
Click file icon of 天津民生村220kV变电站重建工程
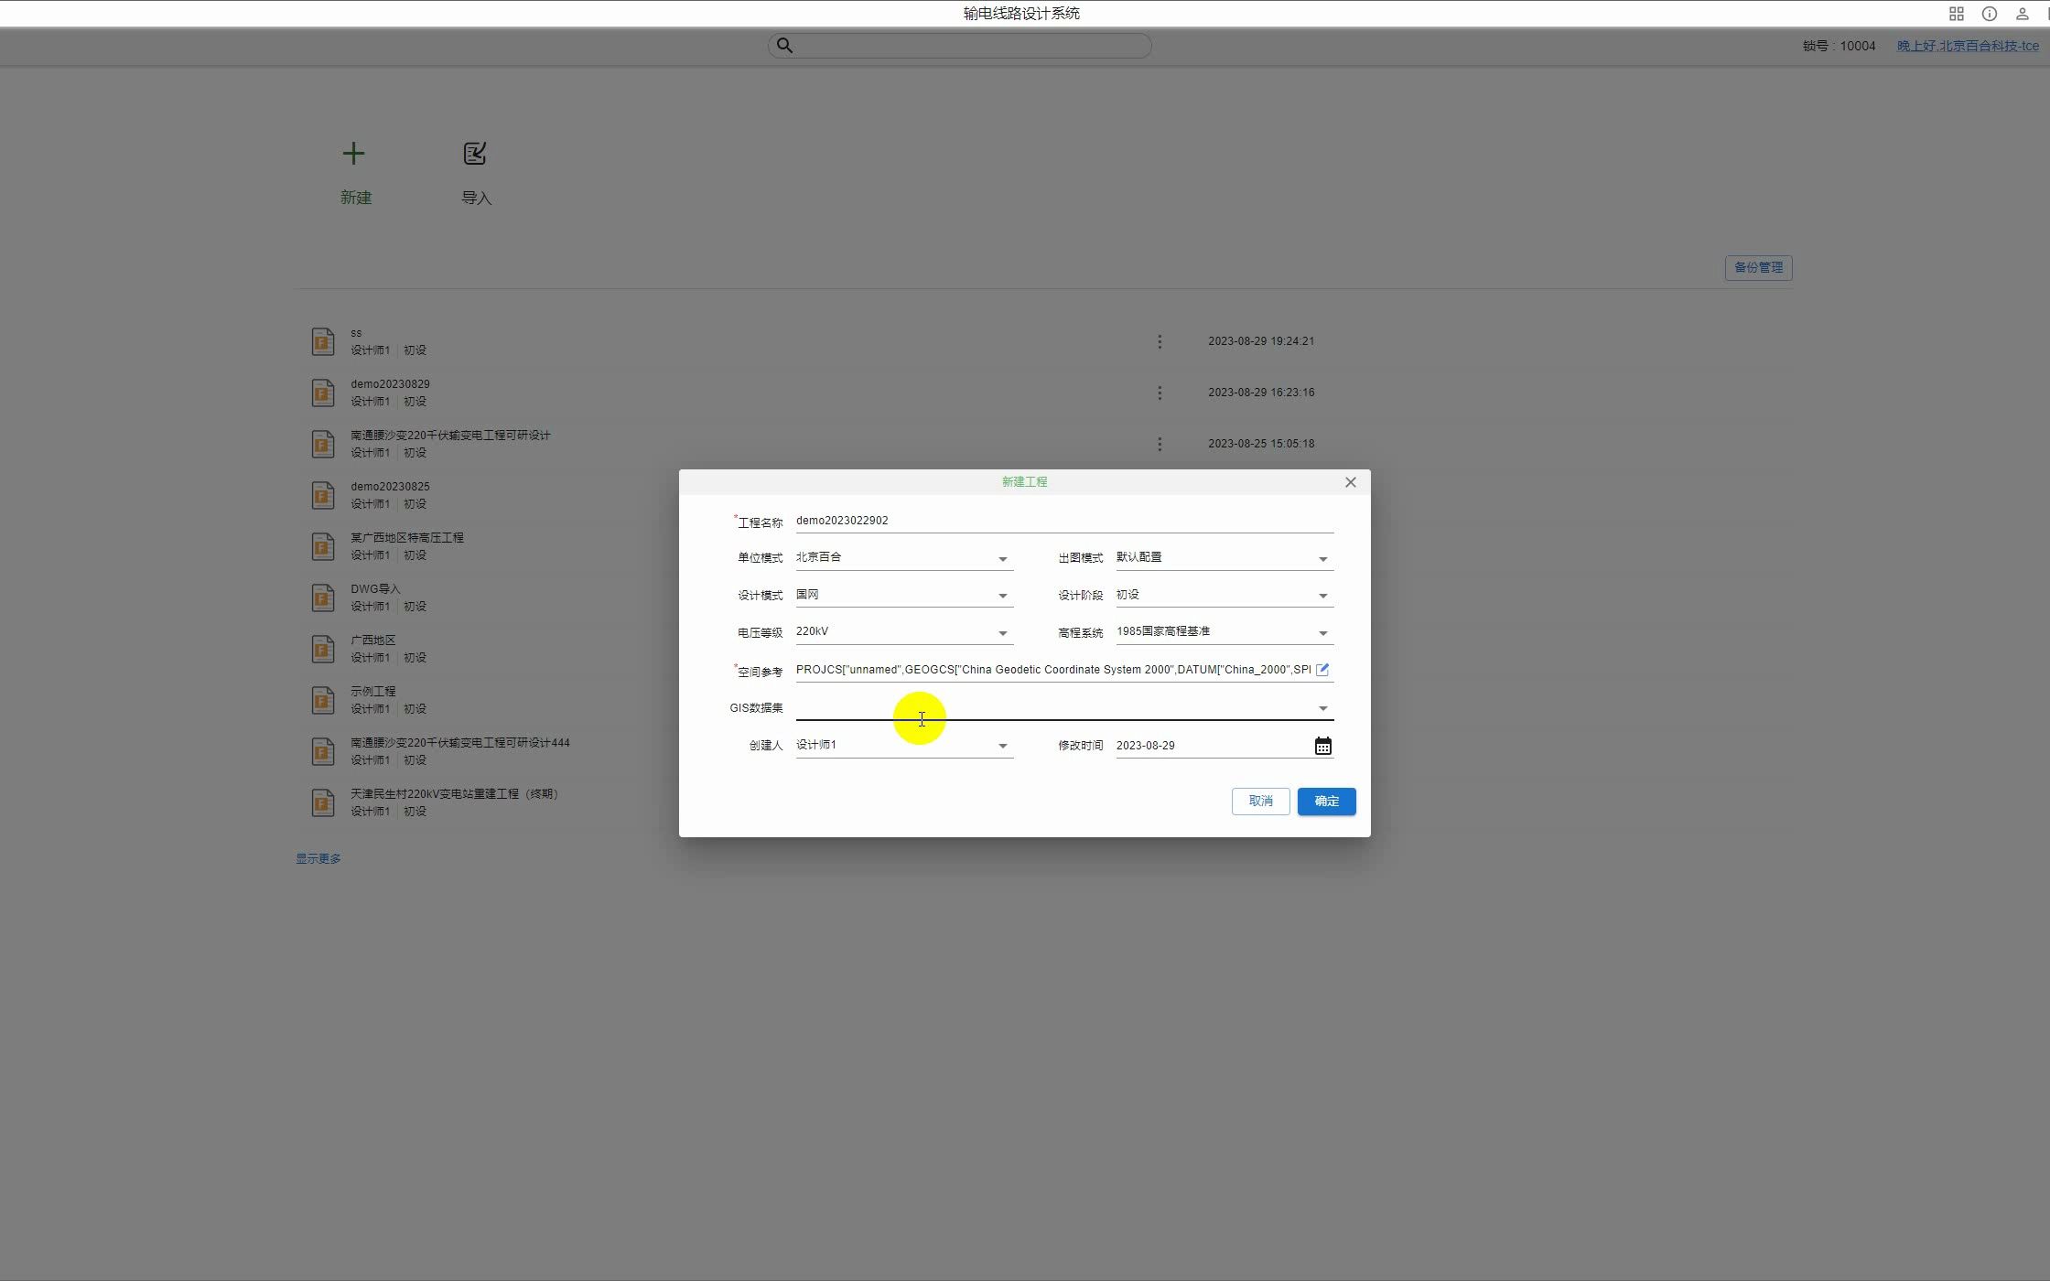(322, 802)
